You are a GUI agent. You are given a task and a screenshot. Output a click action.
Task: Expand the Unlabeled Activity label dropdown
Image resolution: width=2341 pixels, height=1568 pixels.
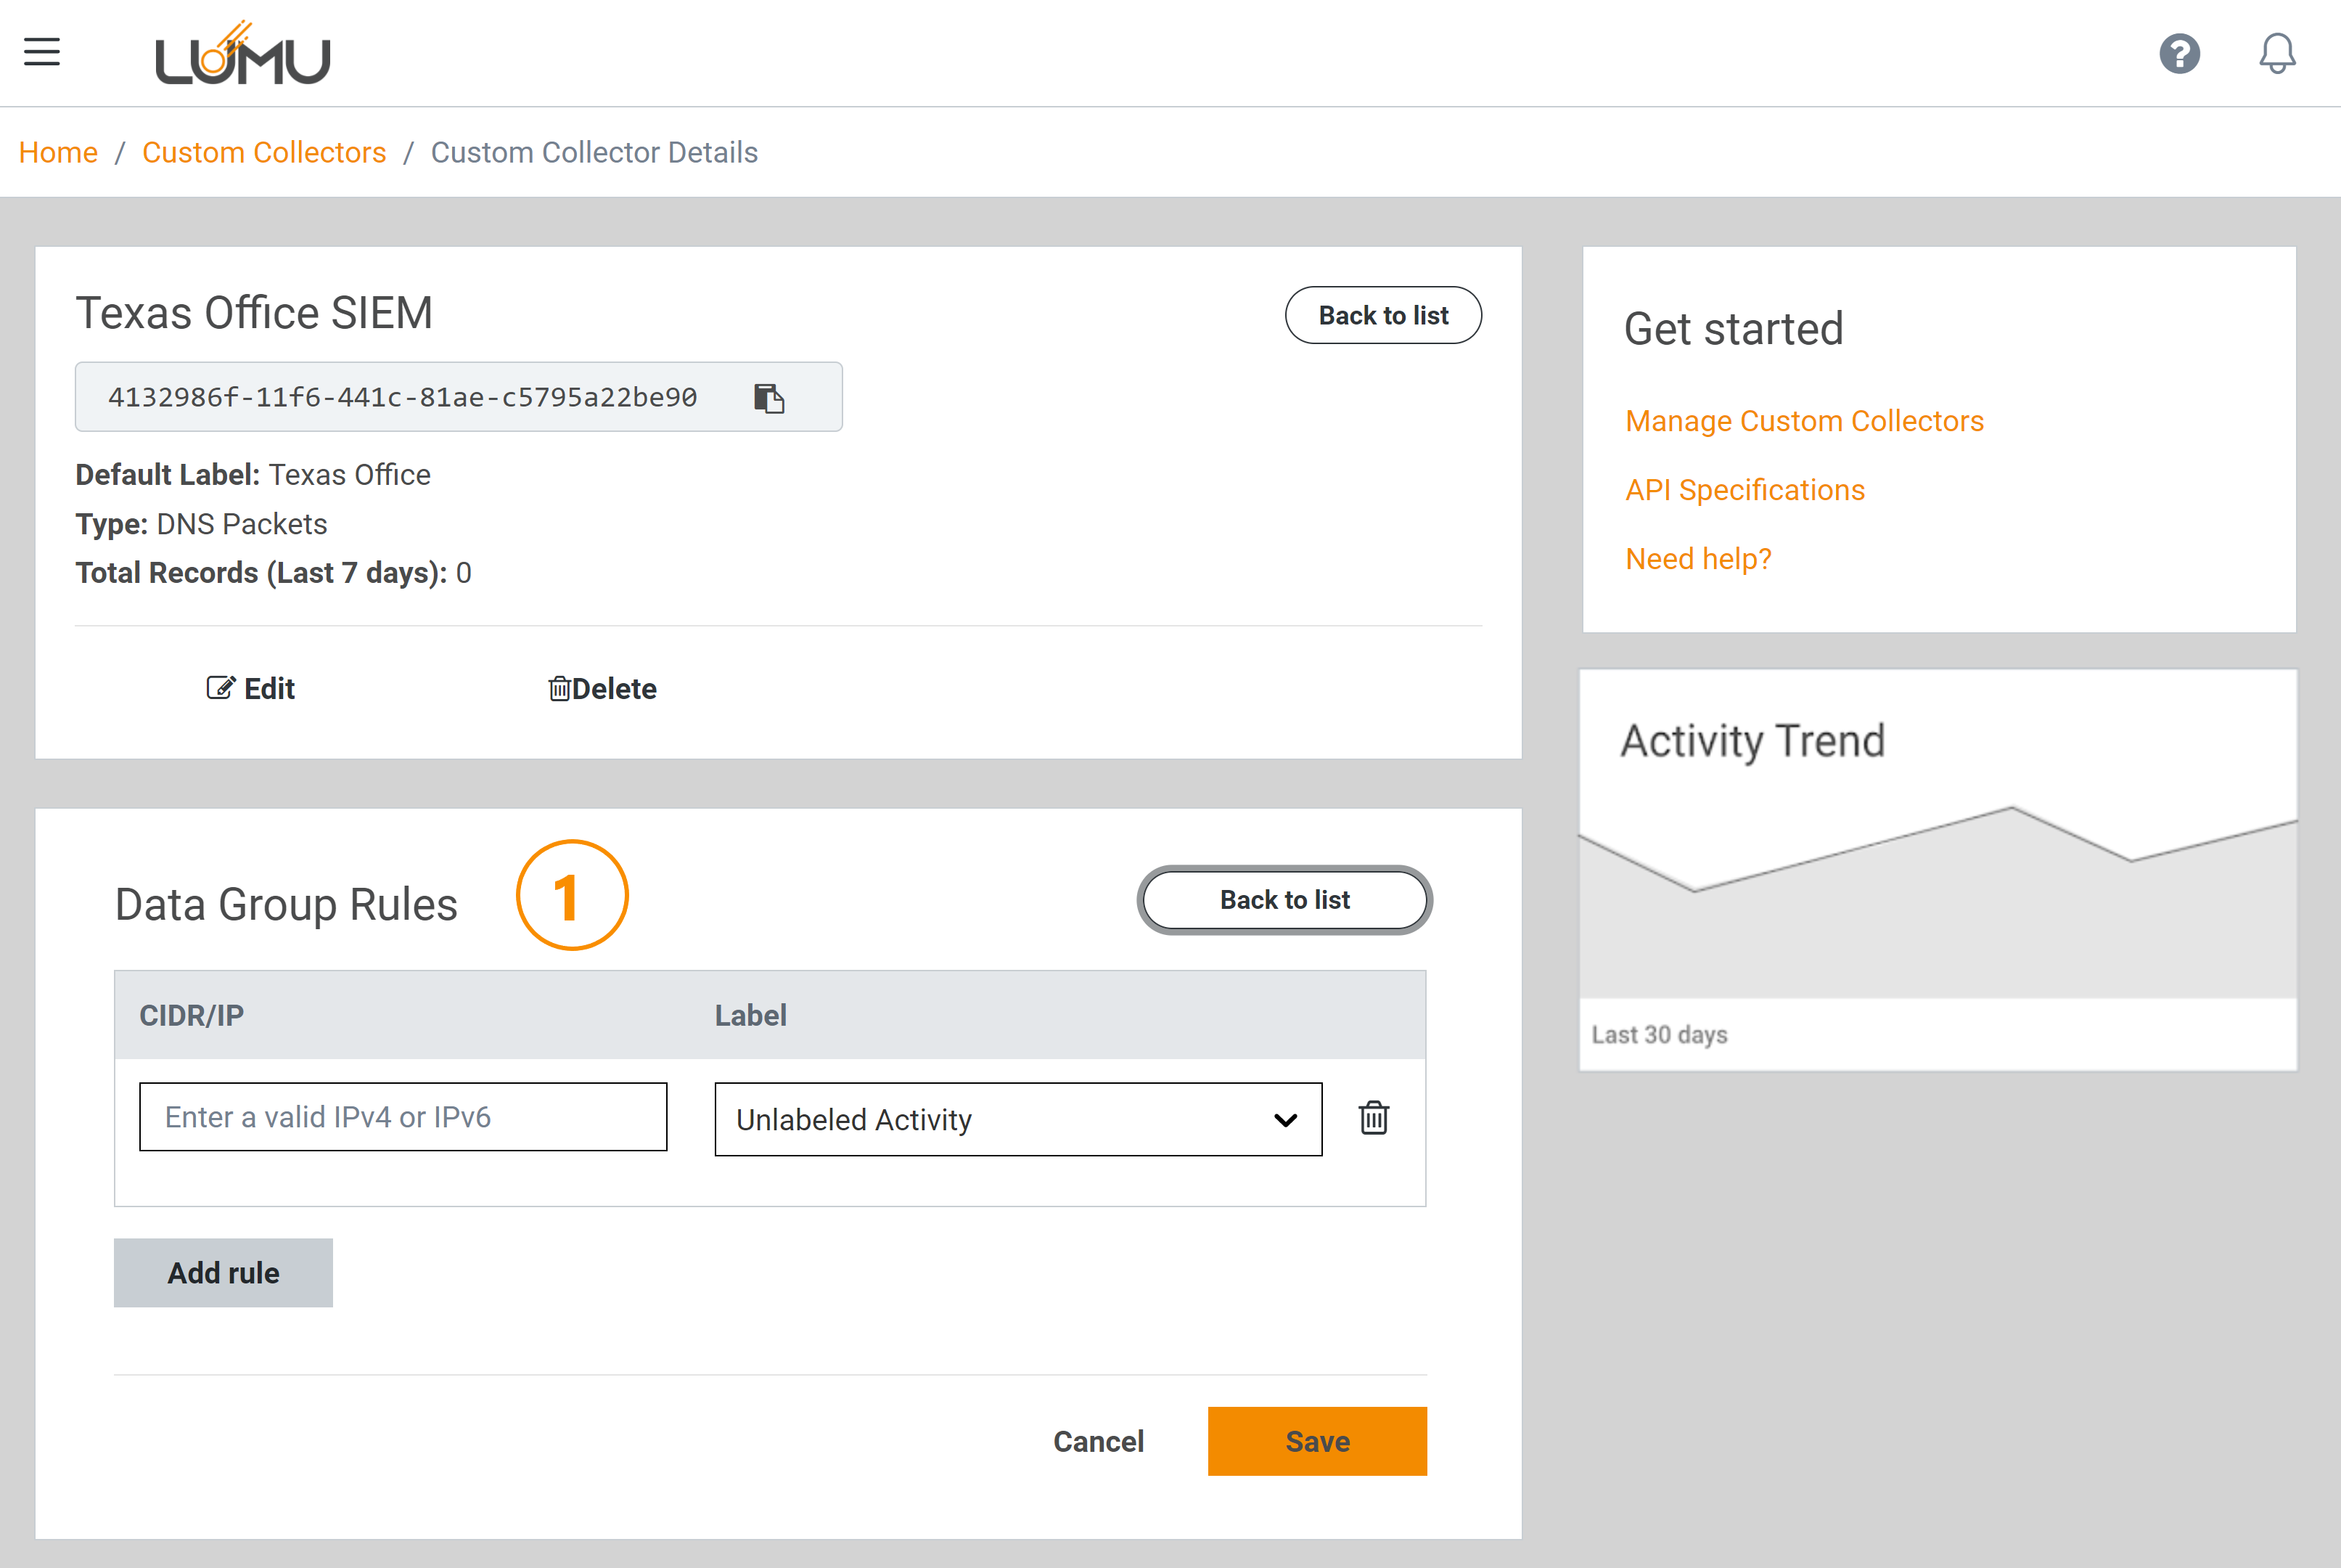1017,1119
